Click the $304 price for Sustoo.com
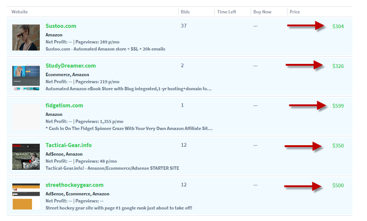Screen dimensions: 367x221 [x=338, y=26]
